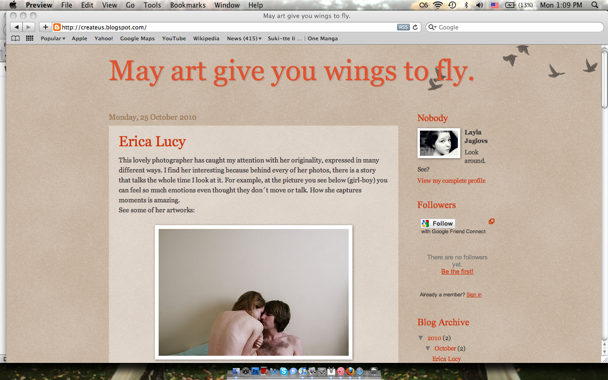Screen dimensions: 608x380
Task: Go forward with the browser forward arrow
Action: point(28,27)
